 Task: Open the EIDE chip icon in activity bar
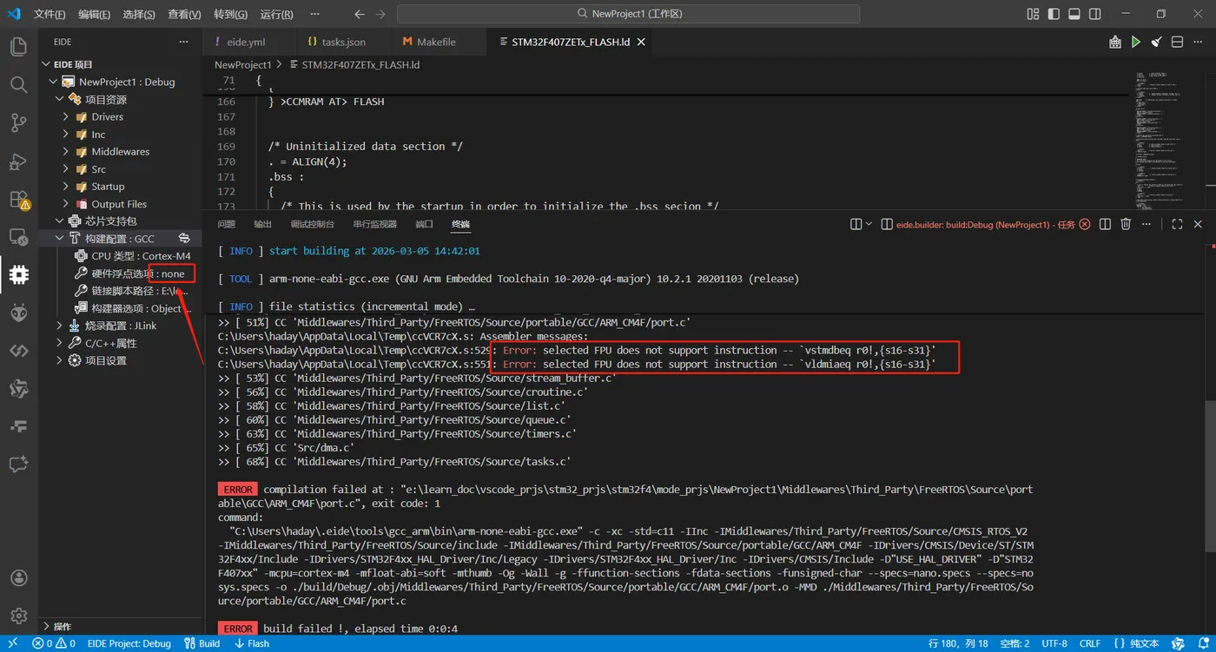18,275
